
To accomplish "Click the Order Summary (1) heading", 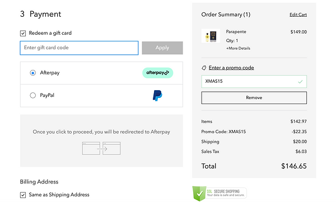I will click(x=226, y=15).
